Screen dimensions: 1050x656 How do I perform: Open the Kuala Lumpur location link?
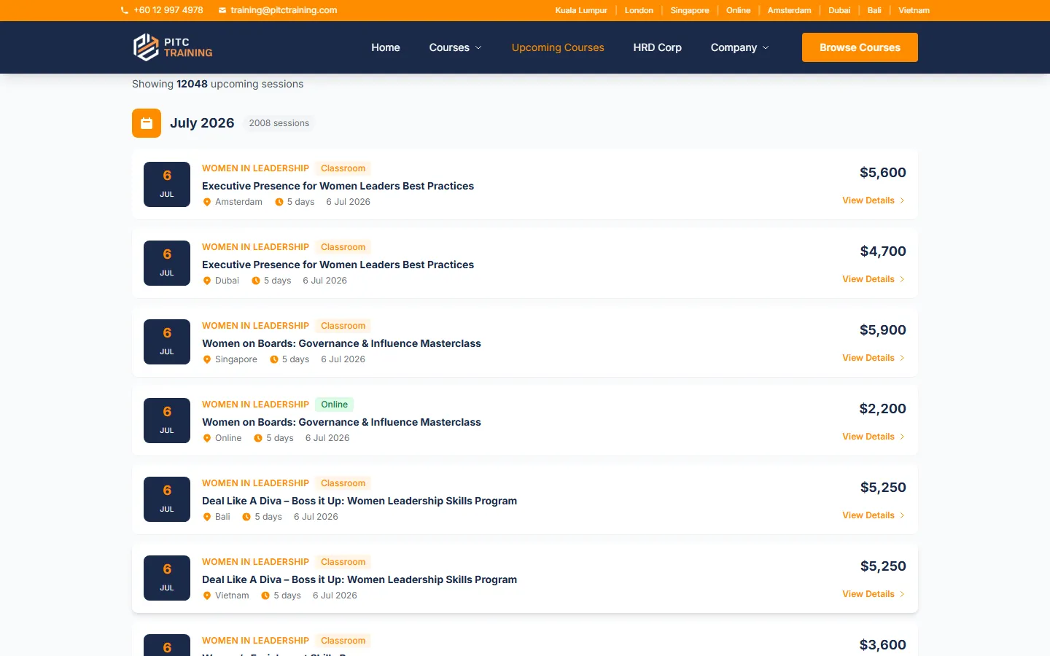click(581, 10)
